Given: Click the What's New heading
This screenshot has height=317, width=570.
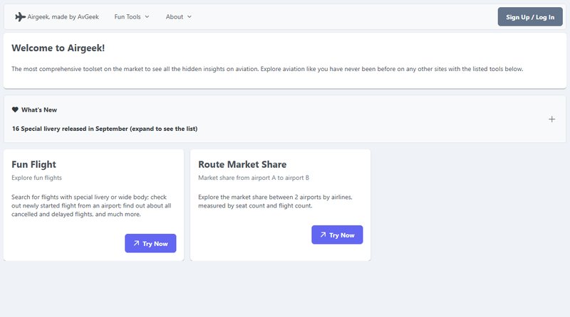Looking at the screenshot, I should point(39,110).
